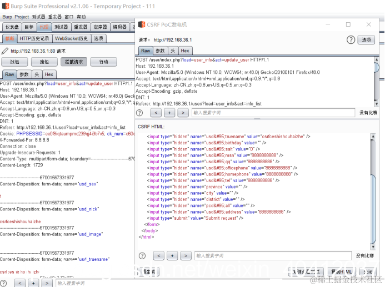Click previous match button under CSRF HTML
This screenshot has height=287, width=385.
[x=159, y=256]
